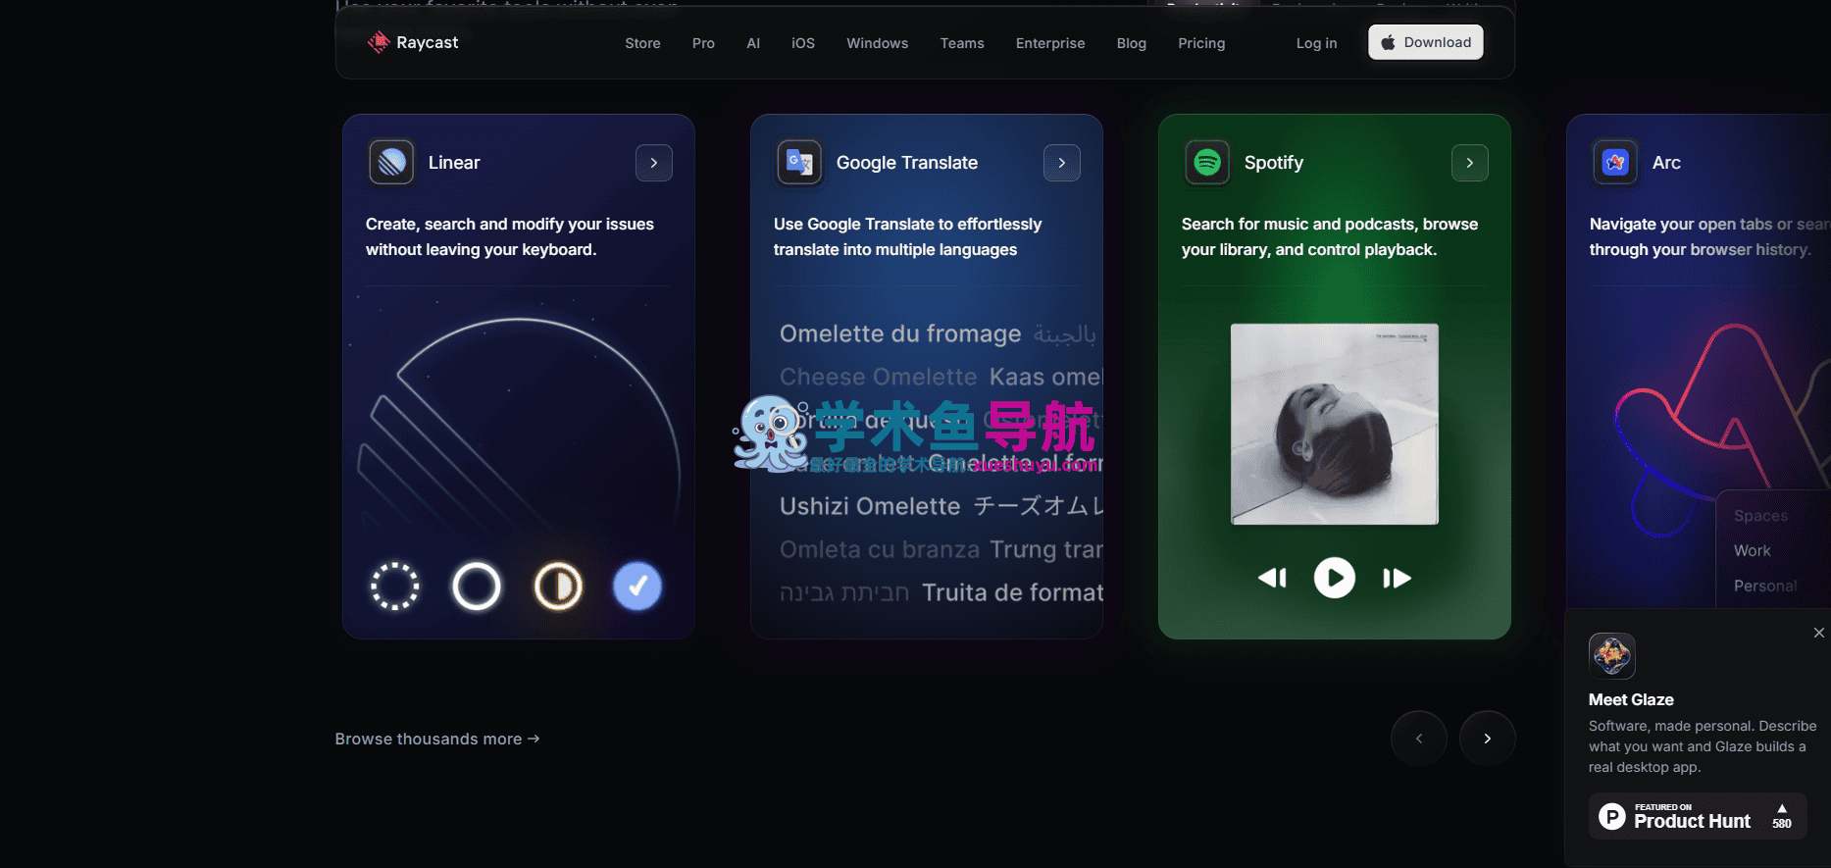Screen dimensions: 1831x868
Task: Click the Linear card title
Action: [x=454, y=163]
